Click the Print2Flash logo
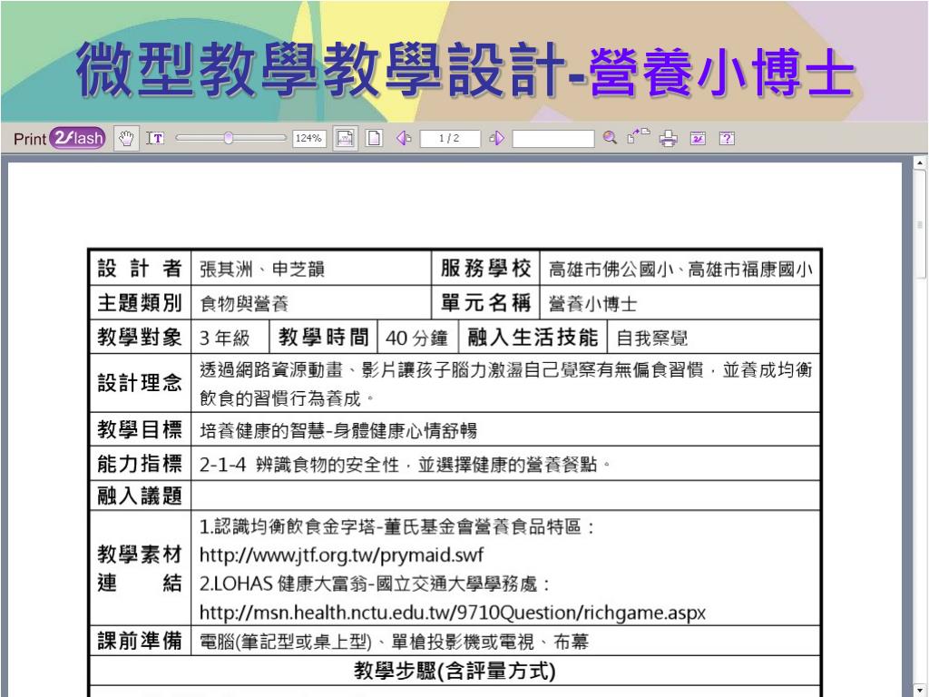This screenshot has height=697, width=929. pyautogui.click(x=59, y=139)
